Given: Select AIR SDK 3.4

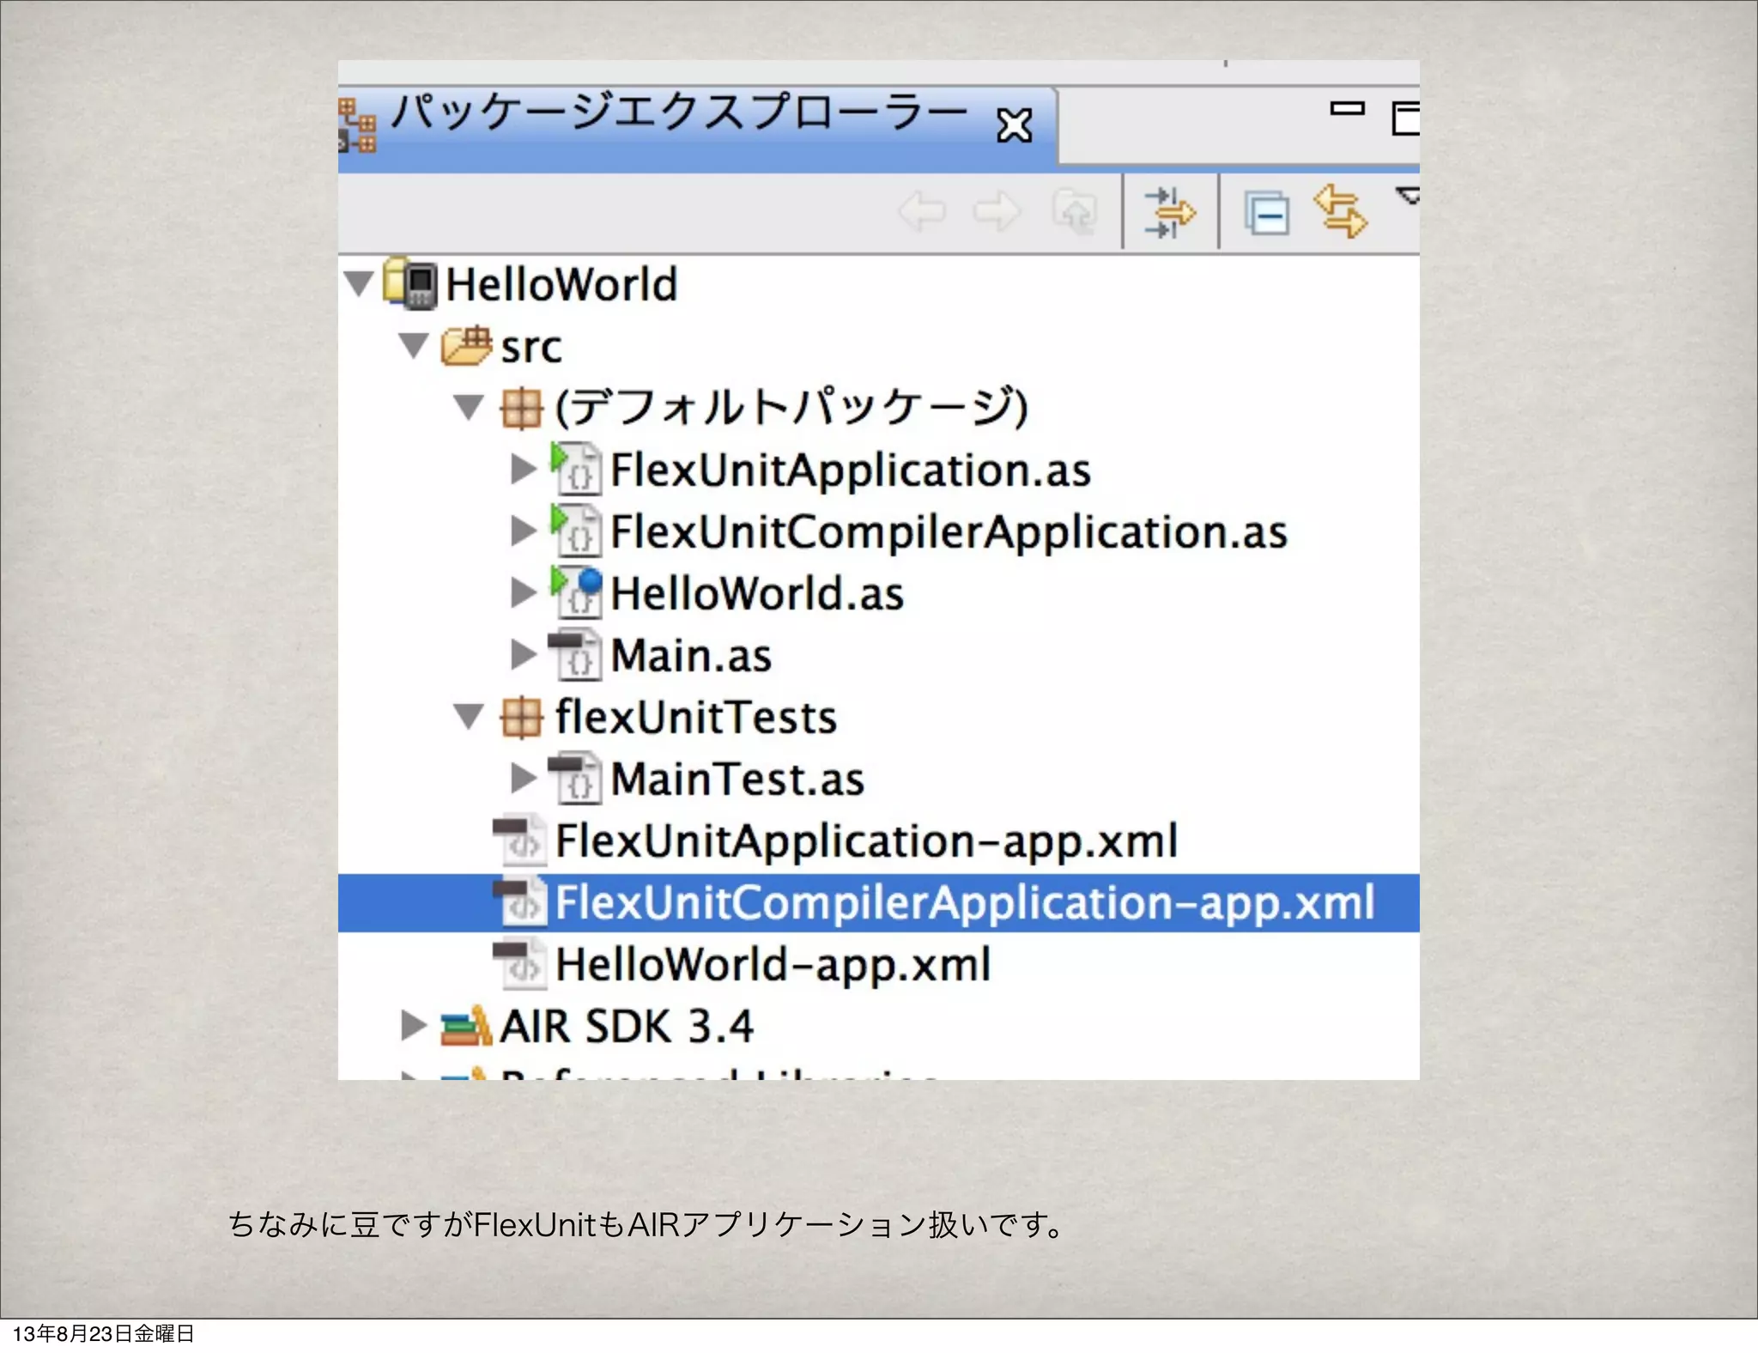Looking at the screenshot, I should 627,1026.
